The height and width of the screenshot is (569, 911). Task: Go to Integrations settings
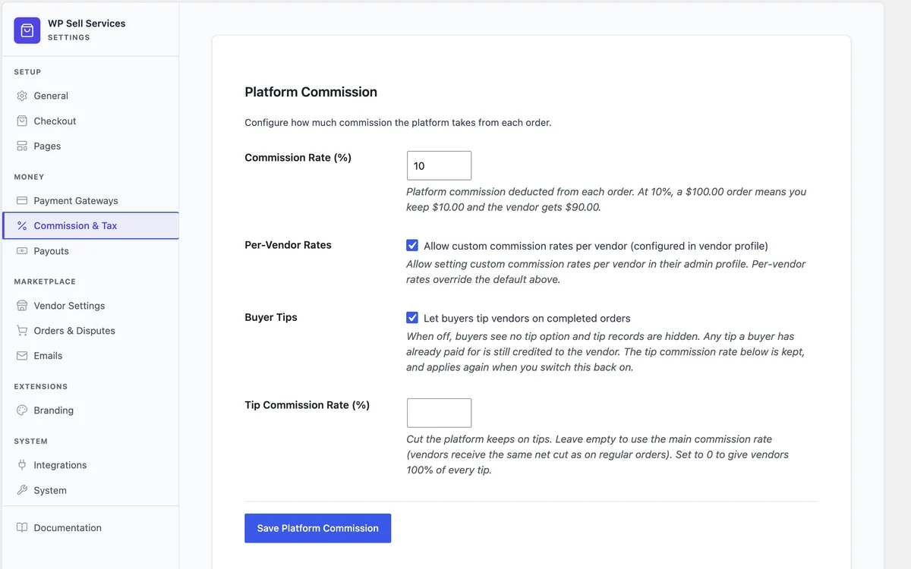pyautogui.click(x=90, y=464)
